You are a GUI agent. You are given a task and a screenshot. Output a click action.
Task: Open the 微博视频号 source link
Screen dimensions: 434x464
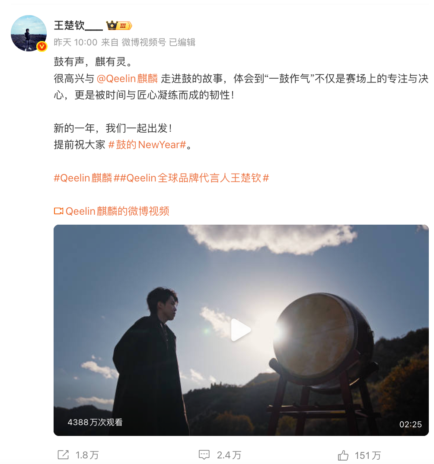pyautogui.click(x=144, y=42)
